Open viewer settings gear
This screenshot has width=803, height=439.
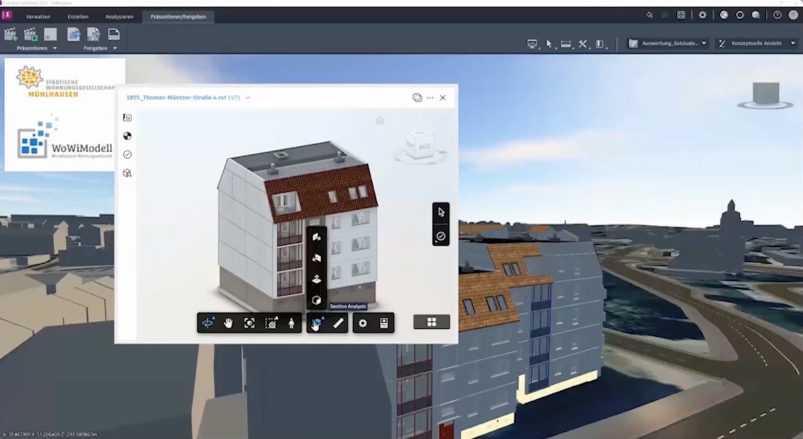[x=363, y=323]
